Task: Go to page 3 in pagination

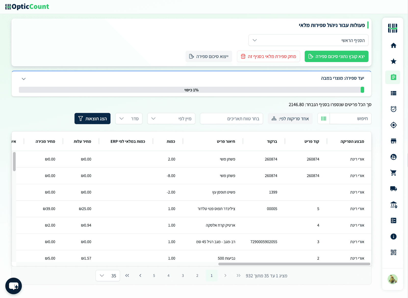Action: [x=183, y=276]
